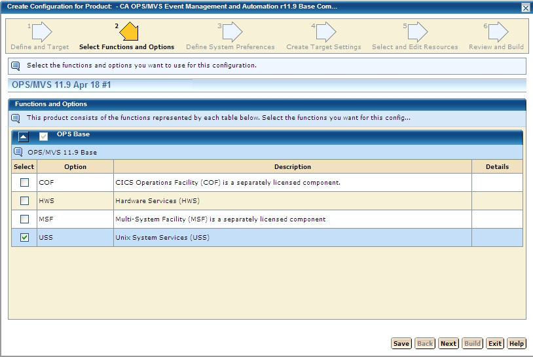This screenshot has width=533, height=357.
Task: Go to Define System Preferences step
Action: click(230, 47)
